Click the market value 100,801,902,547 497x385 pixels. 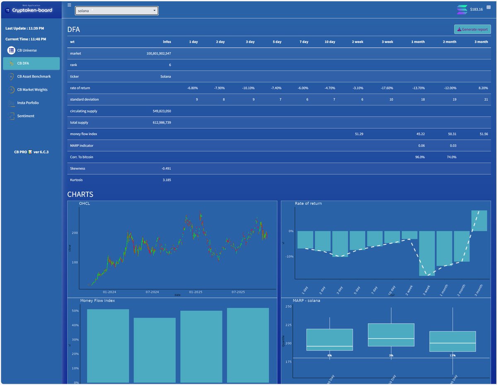tap(159, 53)
